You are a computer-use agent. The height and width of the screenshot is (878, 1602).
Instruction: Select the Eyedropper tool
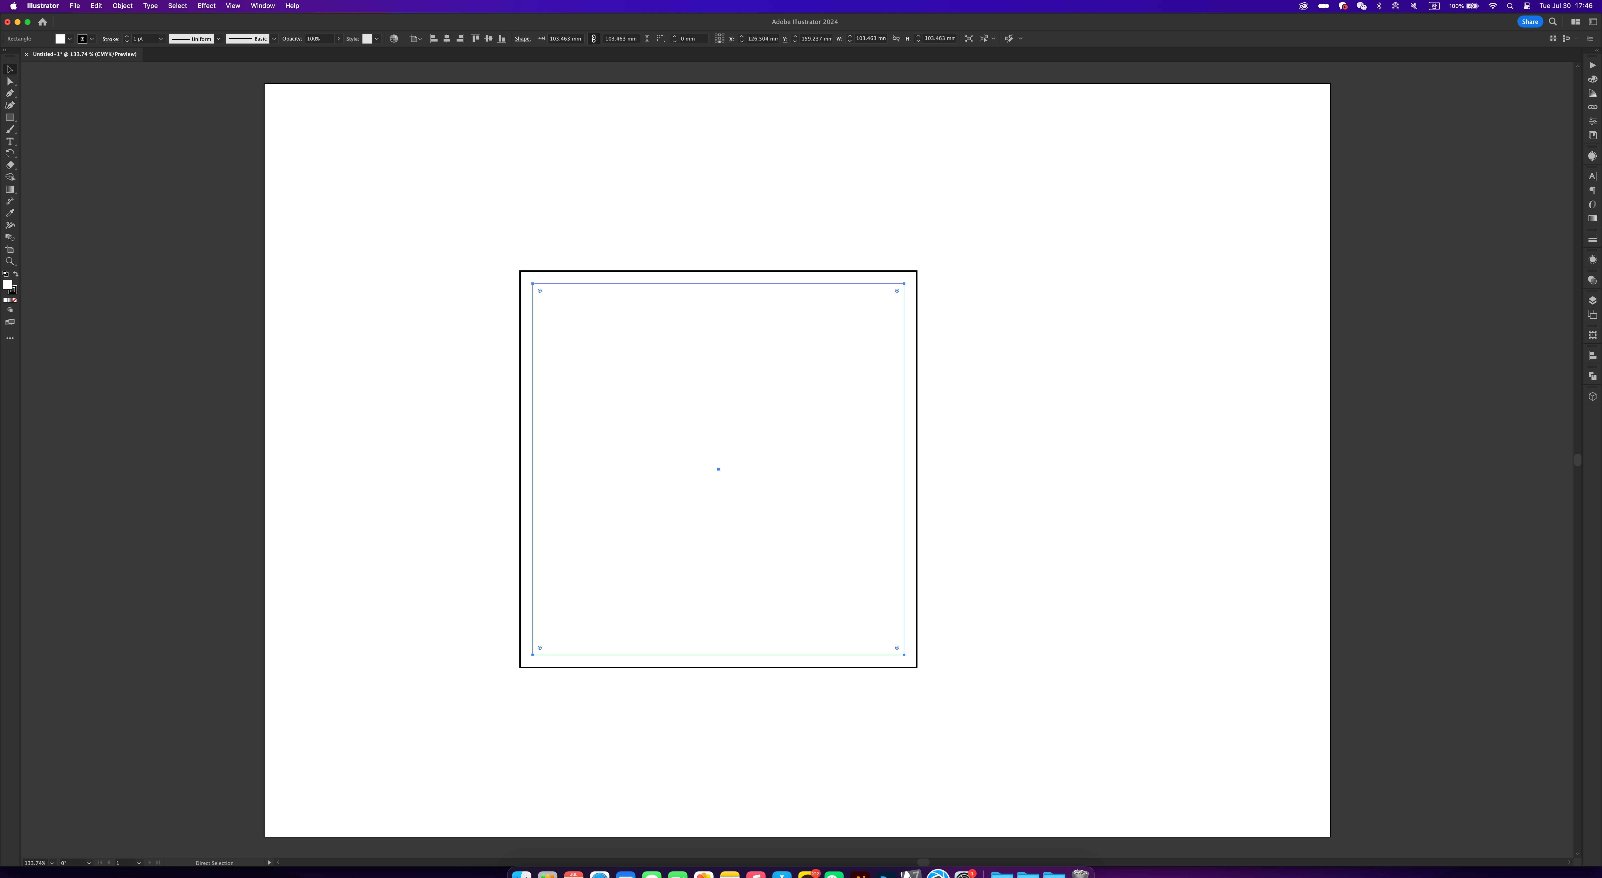(10, 213)
